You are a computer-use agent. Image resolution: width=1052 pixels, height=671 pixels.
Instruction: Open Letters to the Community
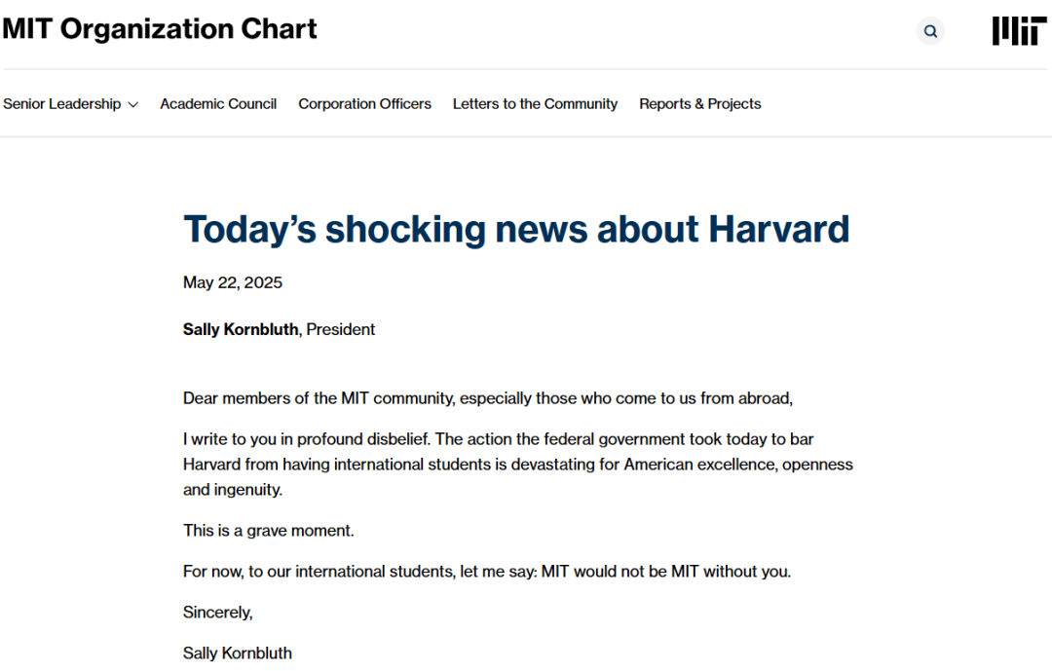pos(535,104)
